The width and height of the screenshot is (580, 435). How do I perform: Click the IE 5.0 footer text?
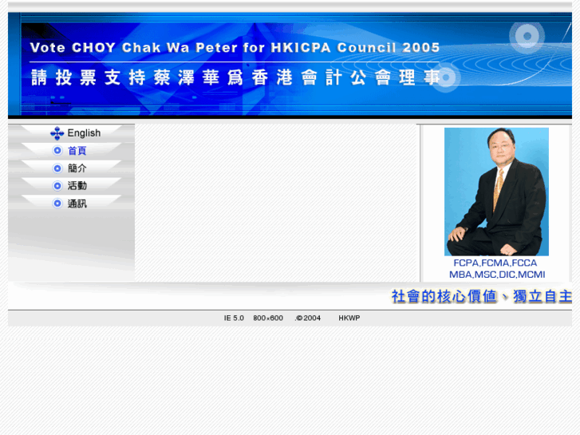tap(234, 318)
